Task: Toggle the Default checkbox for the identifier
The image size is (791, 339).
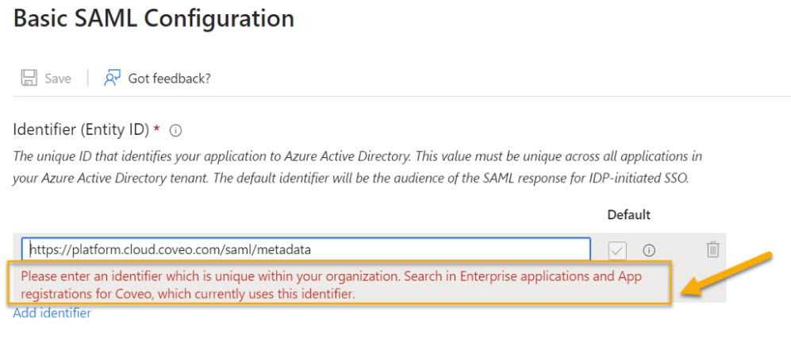Action: (x=617, y=250)
